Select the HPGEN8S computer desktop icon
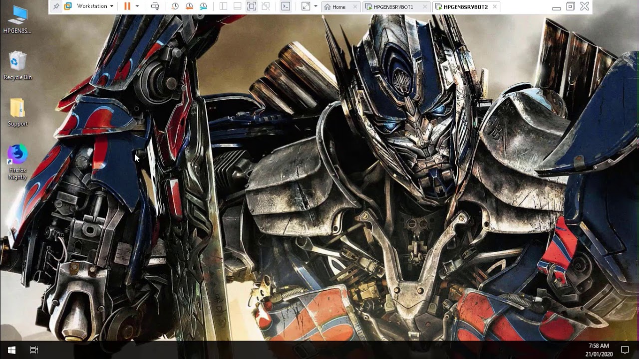This screenshot has width=639, height=359. tap(17, 19)
